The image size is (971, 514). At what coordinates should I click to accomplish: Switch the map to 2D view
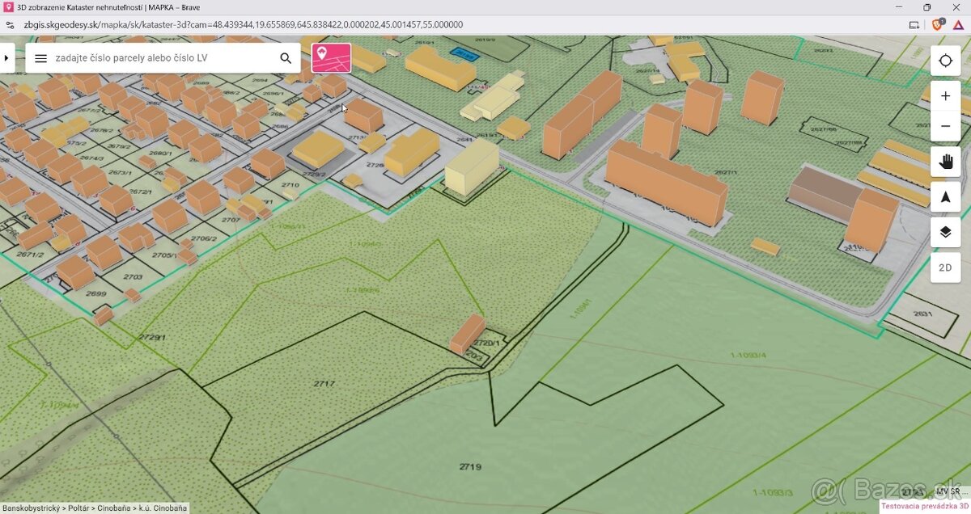(945, 268)
